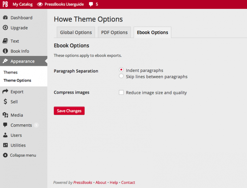The width and height of the screenshot is (247, 188).
Task: Switch to the Global Options tab
Action: coord(76,33)
